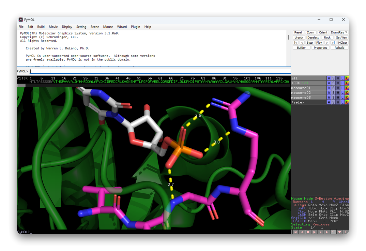Image resolution: width=366 pixels, height=251 pixels.
Task: Open the Action menu for measure01
Action: click(x=329, y=88)
